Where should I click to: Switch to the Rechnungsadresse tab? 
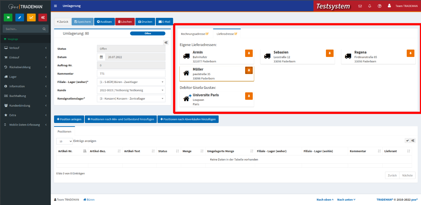(195, 34)
